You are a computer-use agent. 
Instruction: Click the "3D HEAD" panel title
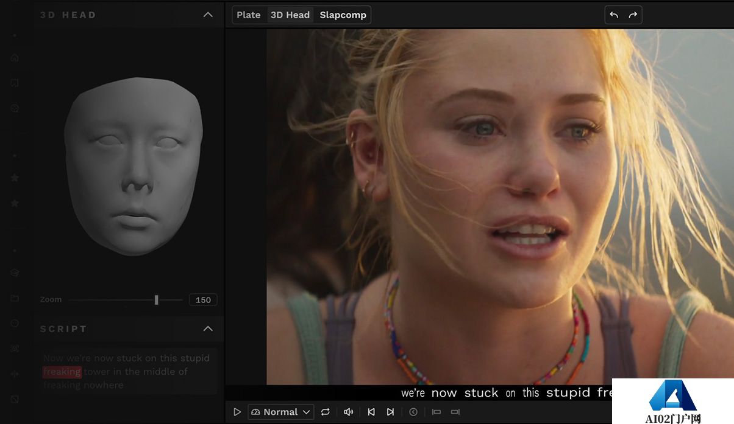tap(68, 15)
